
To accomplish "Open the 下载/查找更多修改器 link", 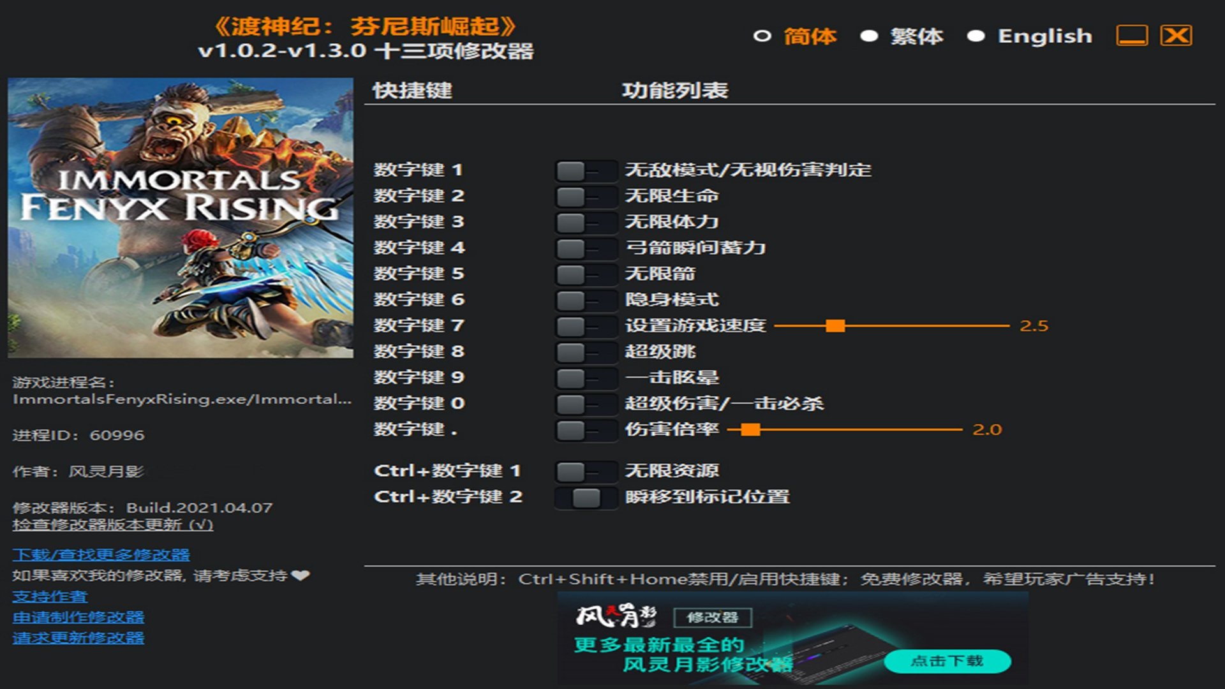I will point(101,555).
